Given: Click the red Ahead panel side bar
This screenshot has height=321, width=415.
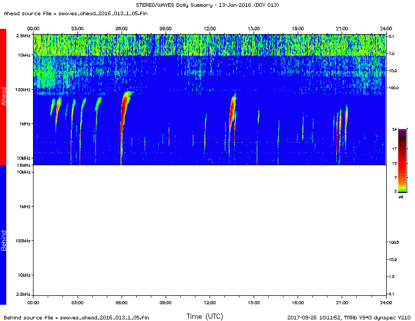Looking at the screenshot, I should tap(3, 97).
